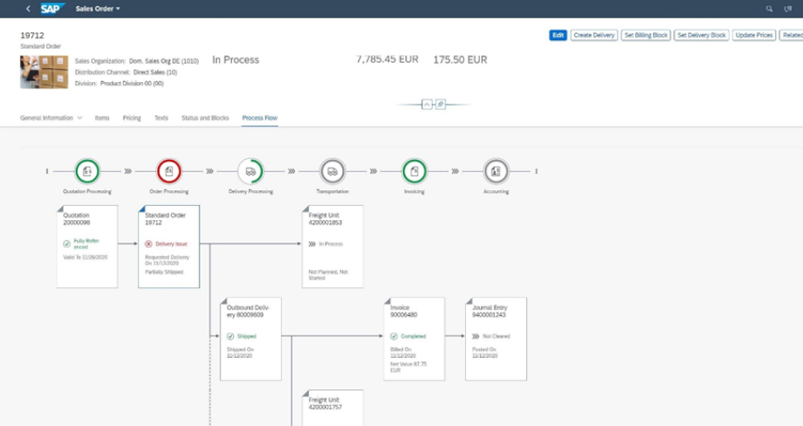This screenshot has height=426, width=803.
Task: Click the 7,785.45 EUR amount
Action: (x=388, y=59)
